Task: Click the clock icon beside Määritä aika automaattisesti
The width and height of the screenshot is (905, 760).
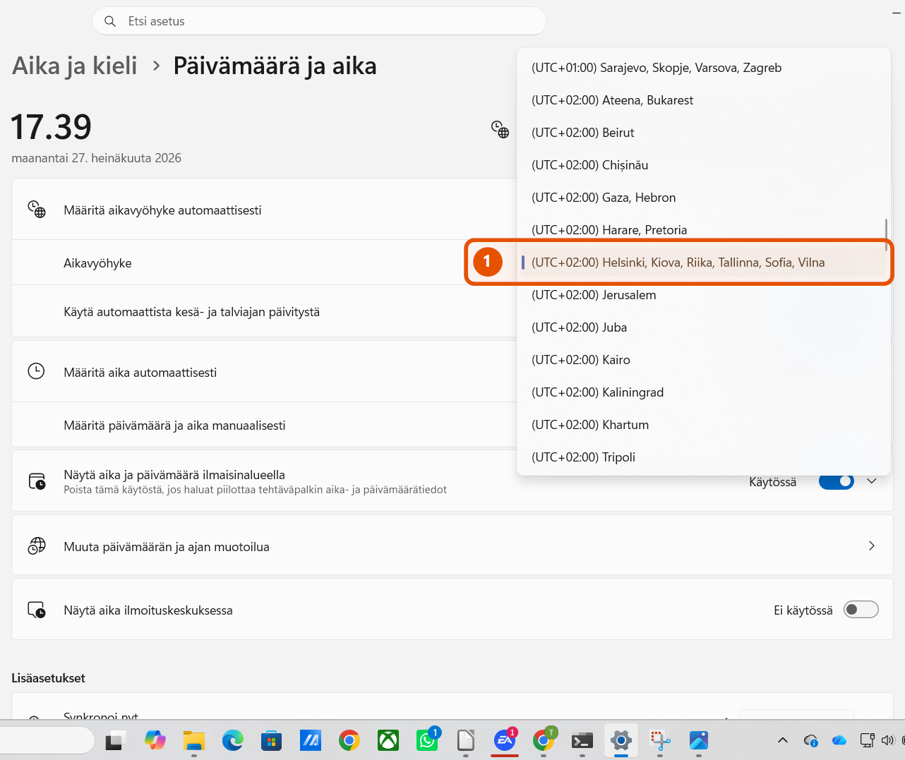Action: tap(36, 371)
